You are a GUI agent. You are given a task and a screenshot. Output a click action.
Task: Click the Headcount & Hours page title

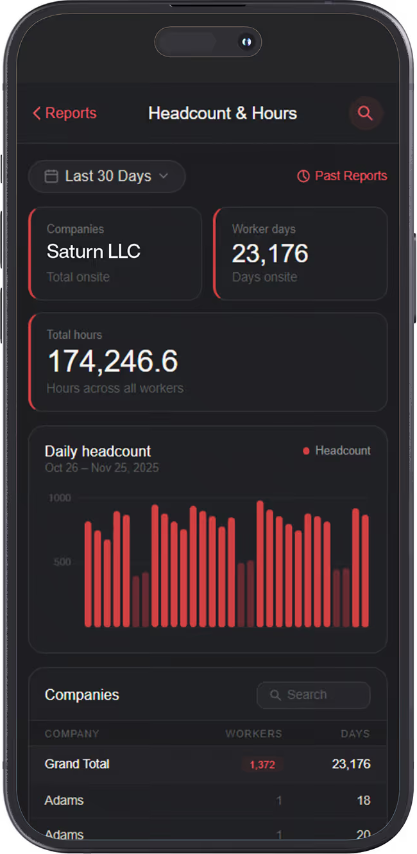(223, 114)
